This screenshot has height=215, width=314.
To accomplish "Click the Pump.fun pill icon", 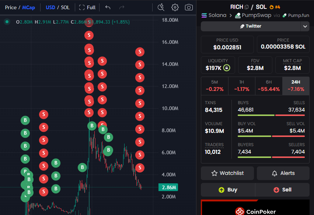I will tap(285, 15).
